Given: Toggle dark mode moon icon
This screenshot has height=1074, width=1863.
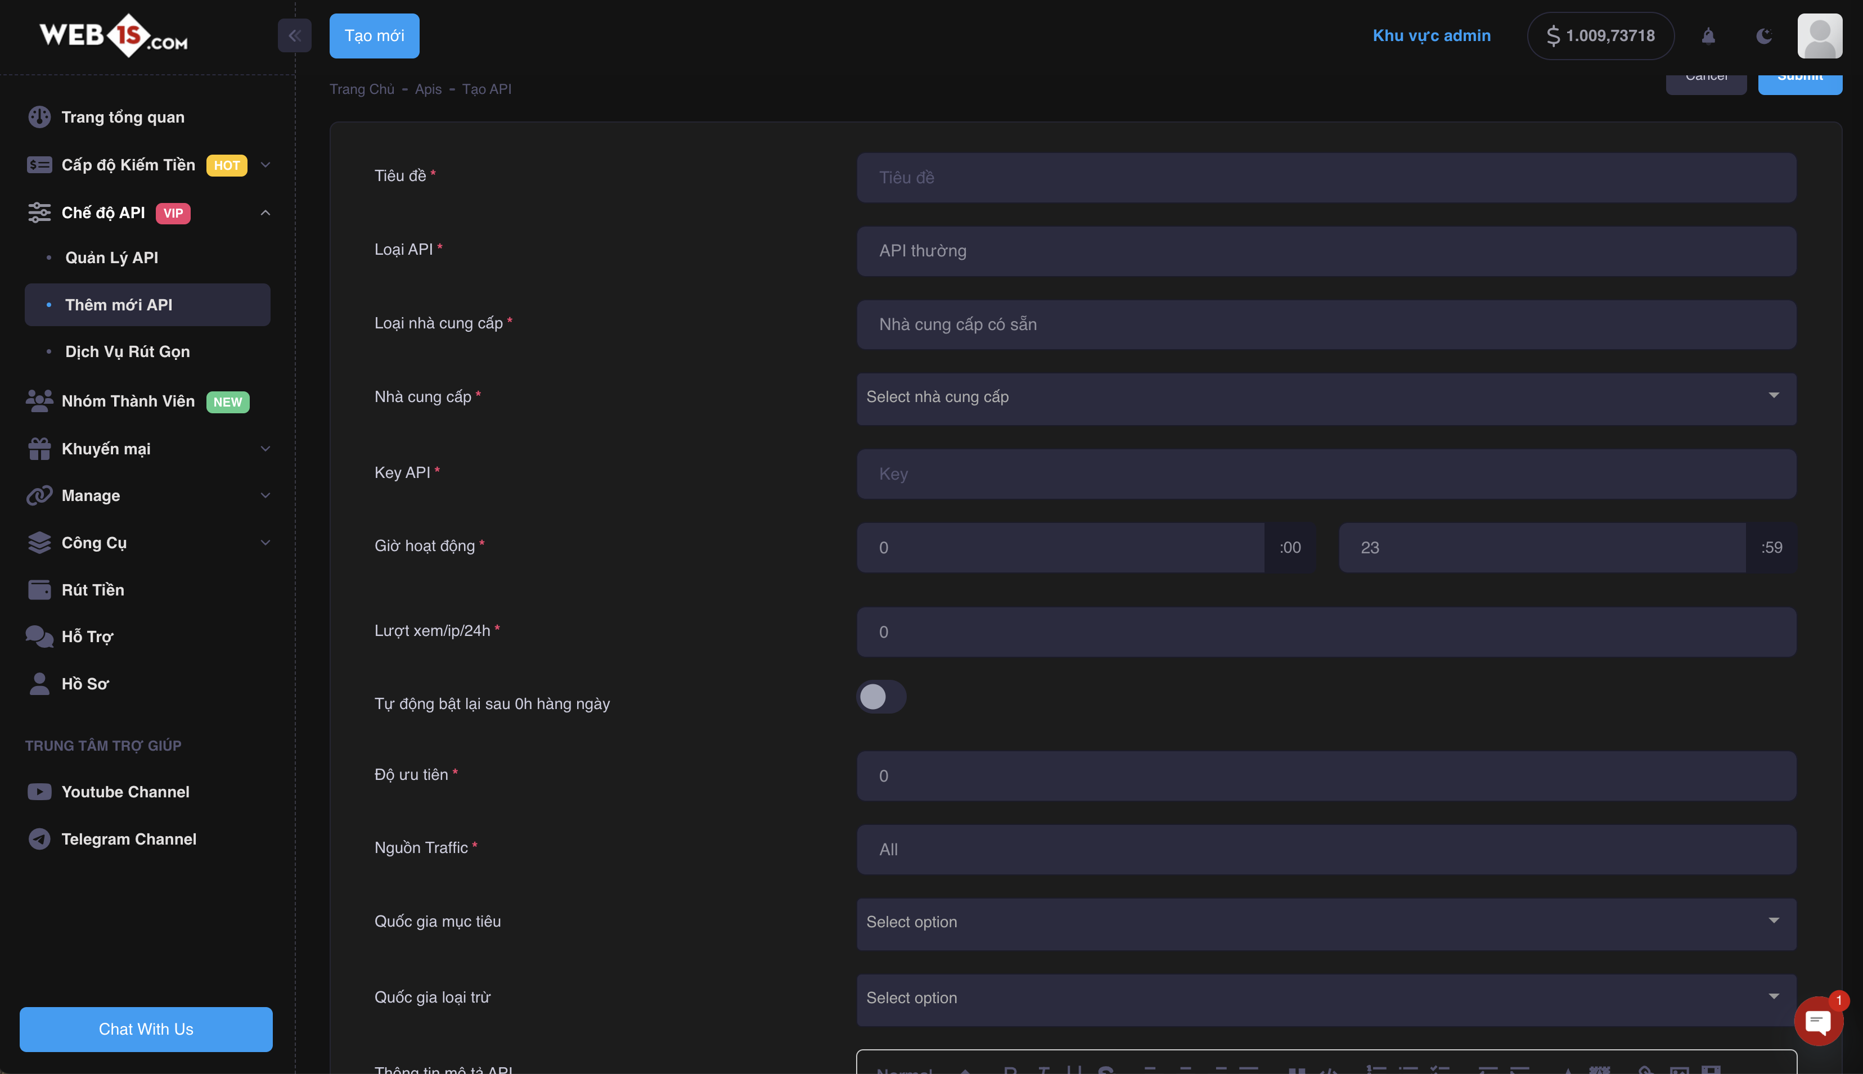Looking at the screenshot, I should click(1763, 35).
